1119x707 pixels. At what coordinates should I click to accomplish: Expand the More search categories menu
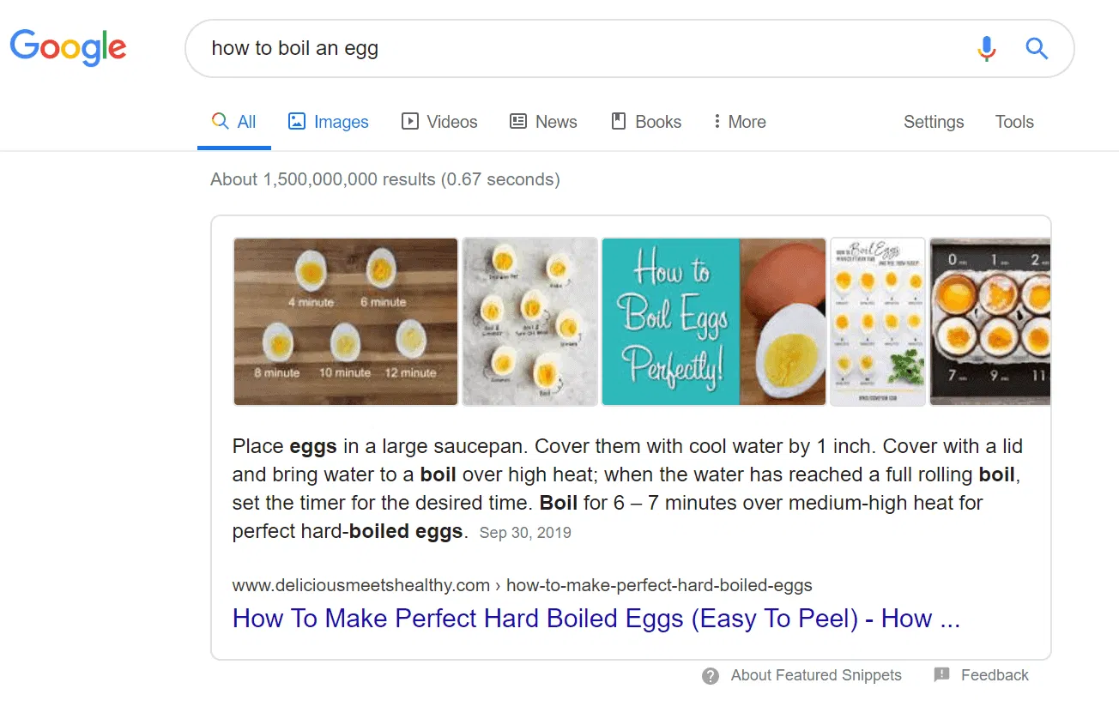coord(739,122)
